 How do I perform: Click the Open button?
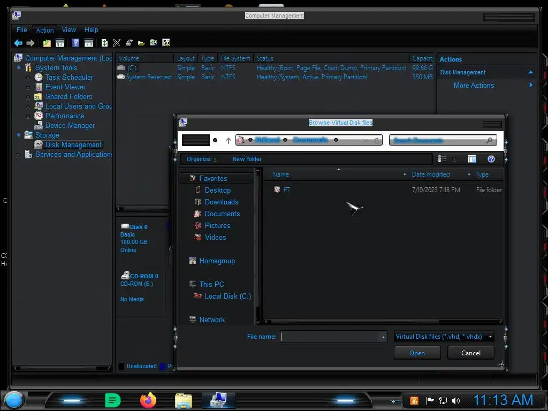[417, 353]
